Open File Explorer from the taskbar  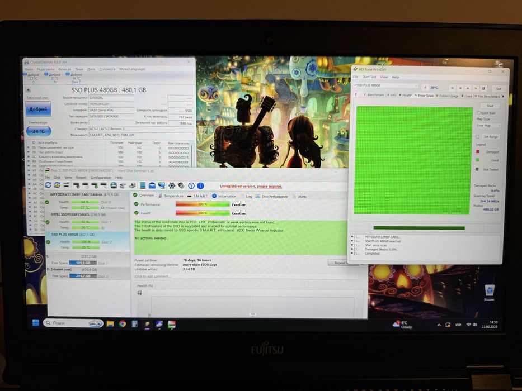click(x=110, y=323)
